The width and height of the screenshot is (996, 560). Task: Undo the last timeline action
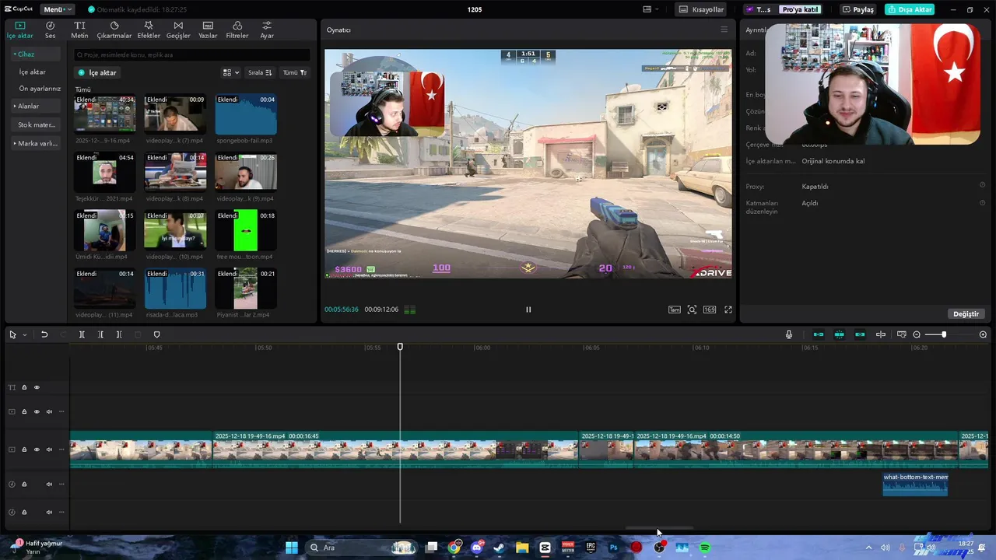[x=44, y=334]
